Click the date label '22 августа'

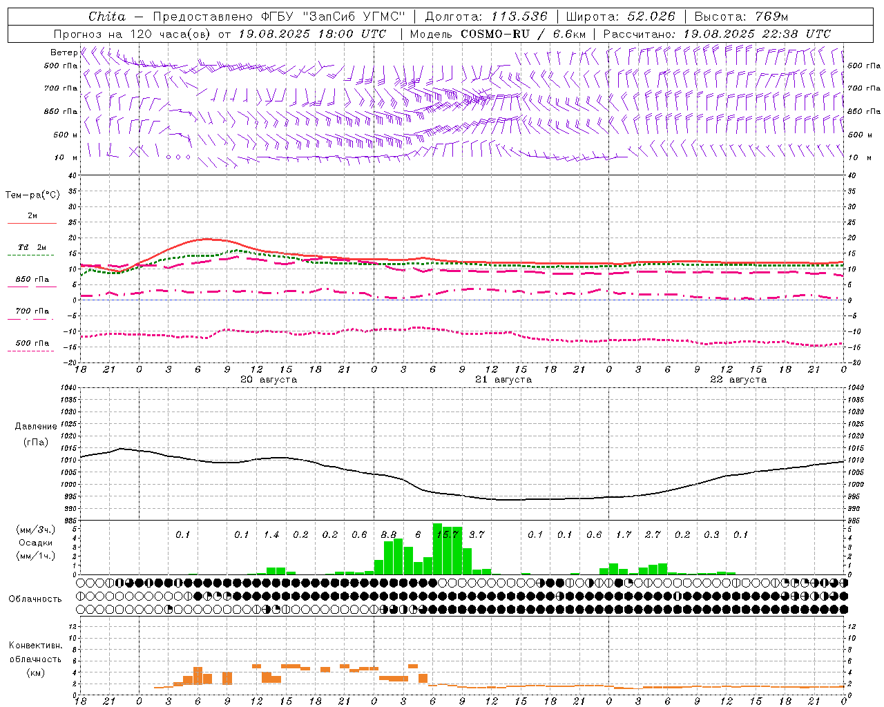click(x=738, y=380)
